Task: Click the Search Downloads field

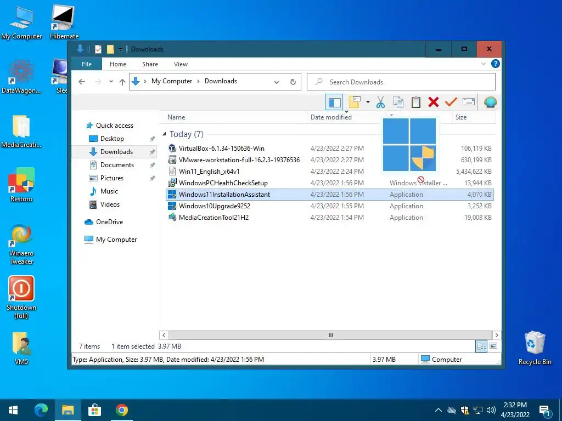Action: pyautogui.click(x=401, y=82)
